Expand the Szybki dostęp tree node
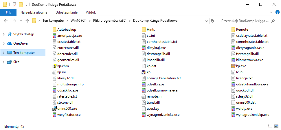Viewport: 281px width, 130px height. coord(3,34)
